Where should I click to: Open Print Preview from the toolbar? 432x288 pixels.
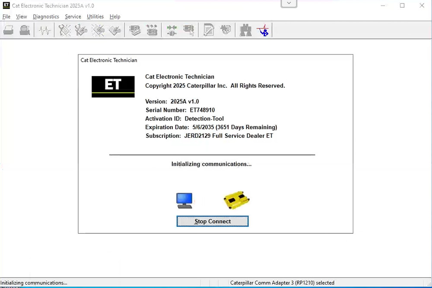coord(25,30)
